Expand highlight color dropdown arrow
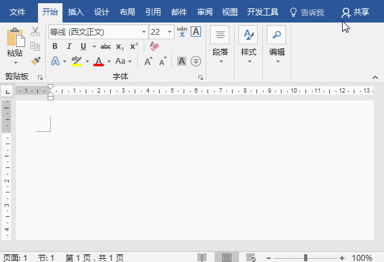Screen dimensions: 384x262 click(87, 61)
